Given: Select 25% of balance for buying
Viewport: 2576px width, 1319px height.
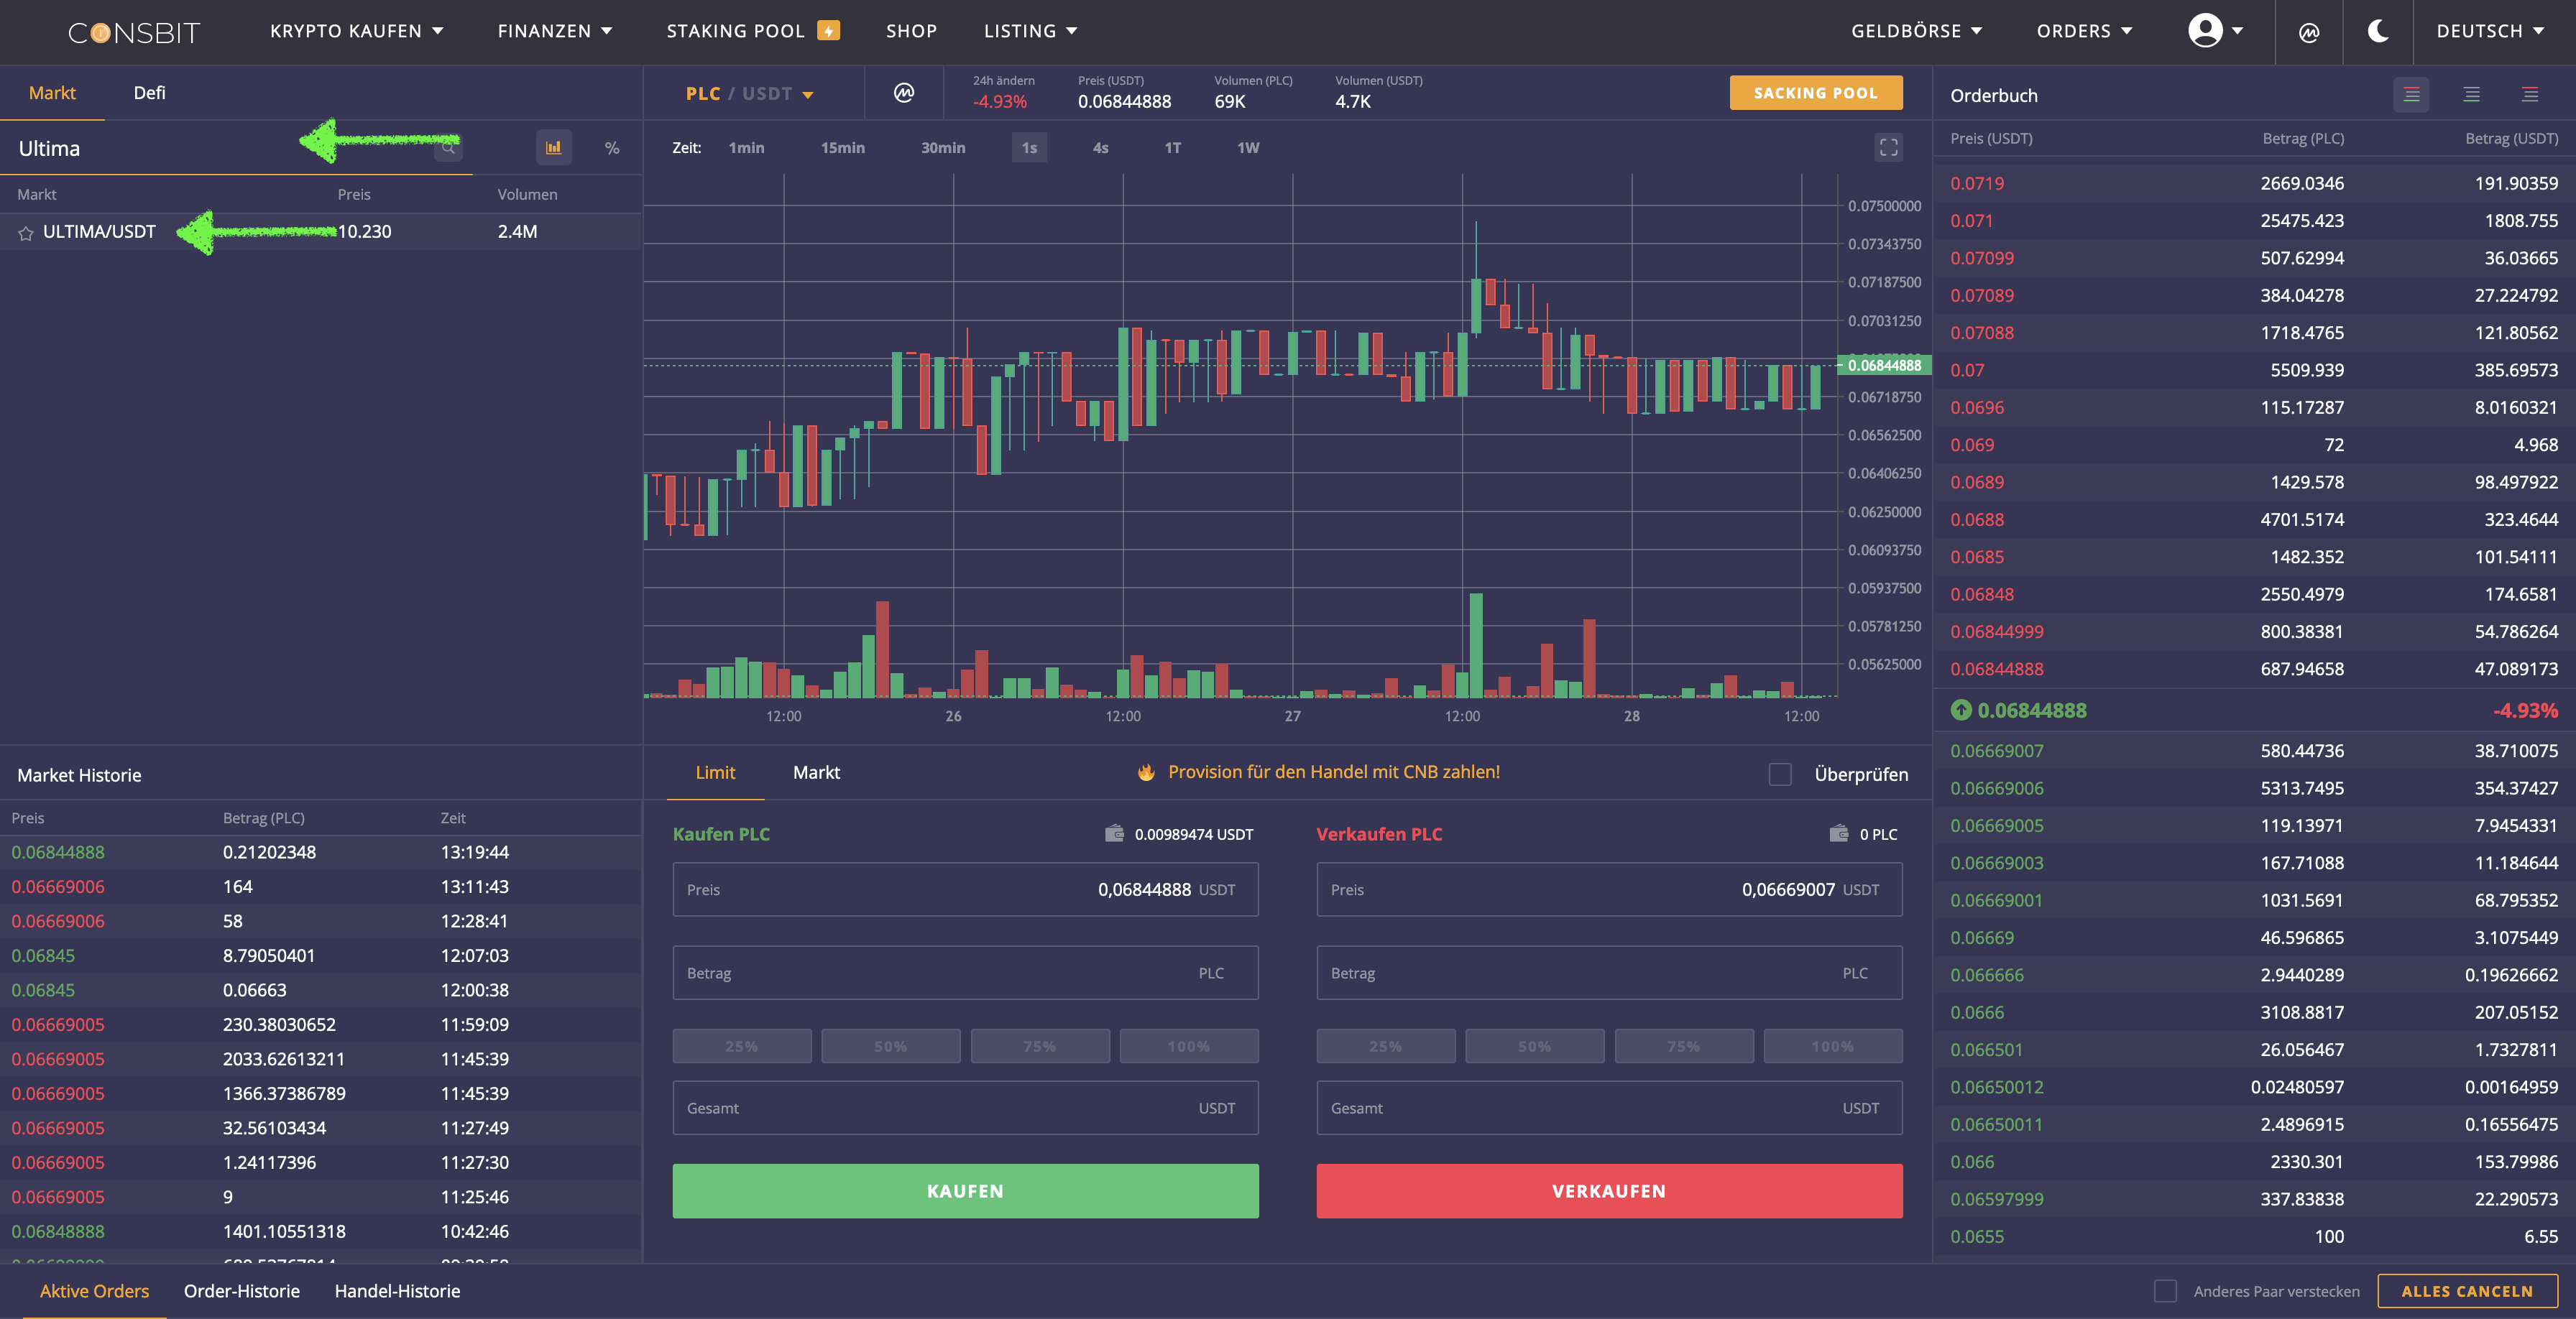Looking at the screenshot, I should pos(742,1046).
